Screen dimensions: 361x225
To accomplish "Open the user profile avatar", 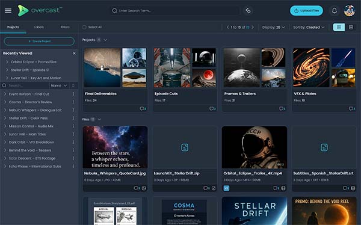I will 349,11.
